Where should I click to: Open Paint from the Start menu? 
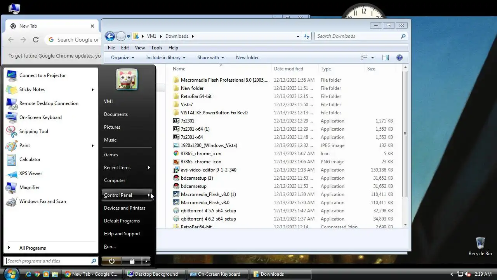coord(50,145)
